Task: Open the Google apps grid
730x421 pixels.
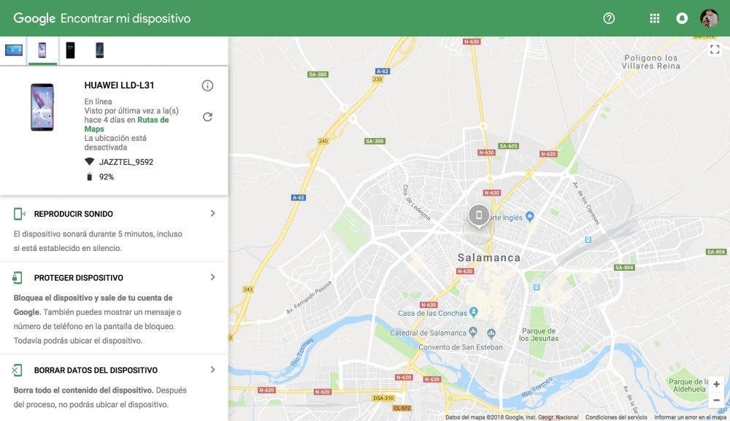Action: tap(654, 18)
